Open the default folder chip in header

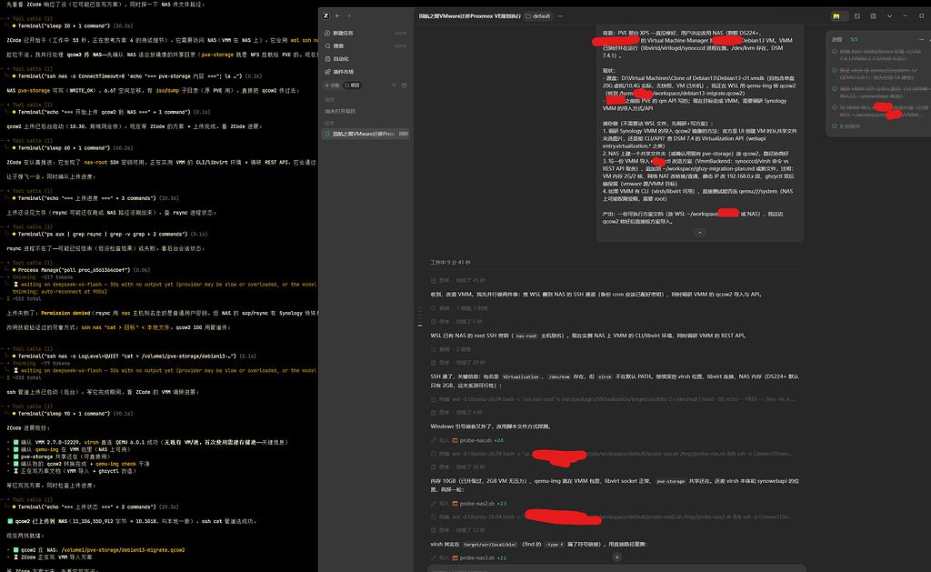tap(538, 16)
